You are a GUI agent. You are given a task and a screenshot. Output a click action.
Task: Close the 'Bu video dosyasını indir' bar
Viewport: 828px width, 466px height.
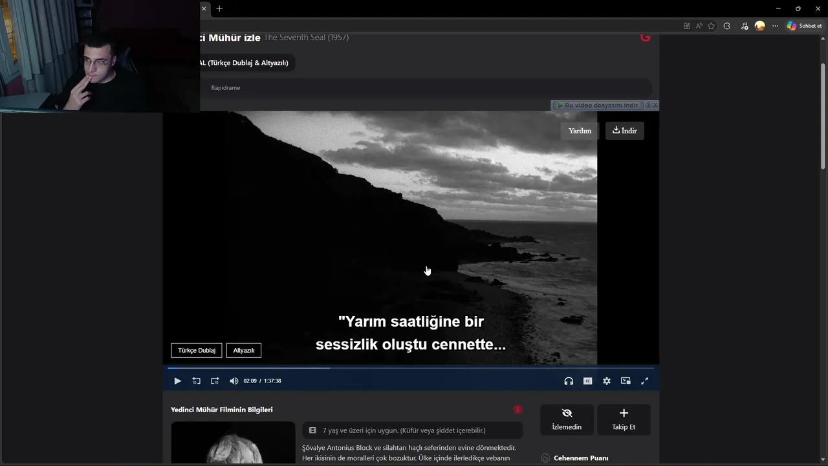tap(655, 105)
